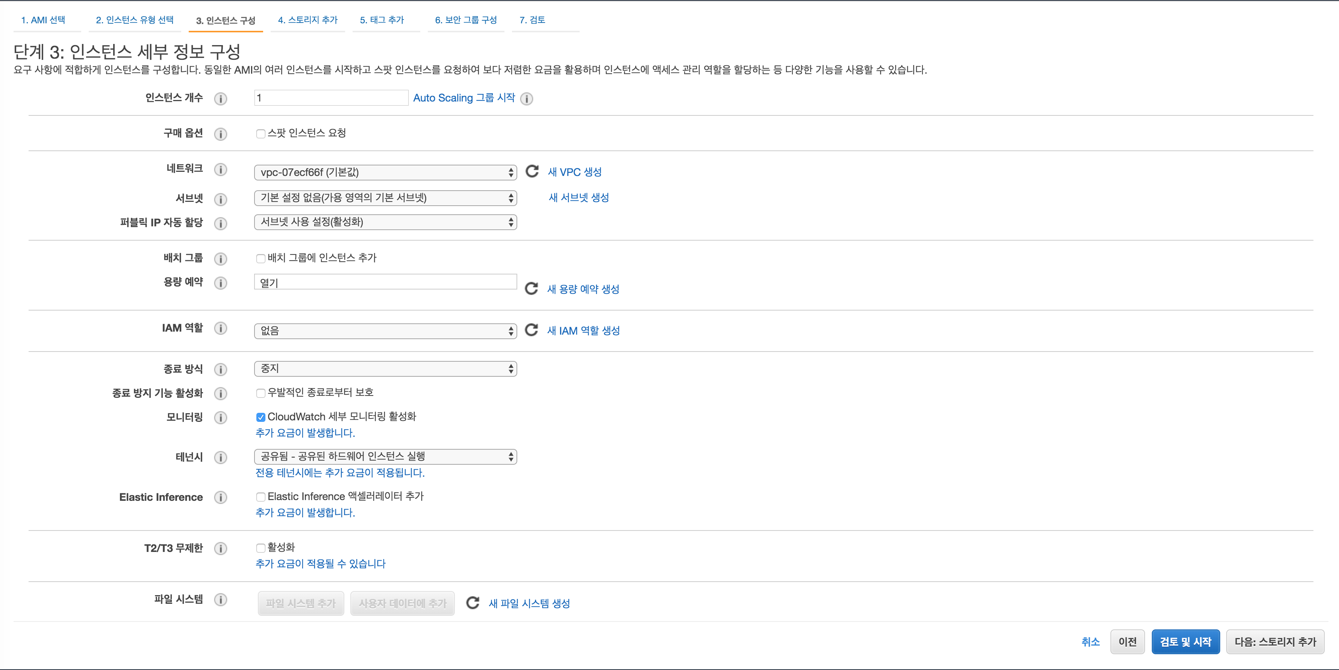Click info icon next to Auto Scaling 그룹 시작
Screen dimensions: 1339x670
(527, 99)
